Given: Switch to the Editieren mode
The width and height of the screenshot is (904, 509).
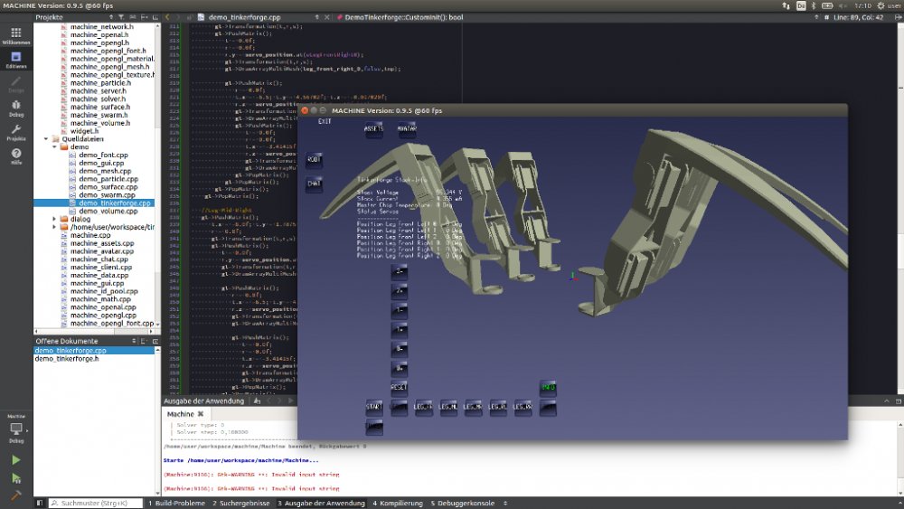Looking at the screenshot, I should pos(16,60).
